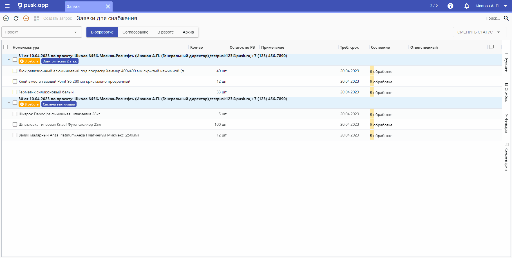Select all rows via header checkbox
Image resolution: width=512 pixels, height=258 pixels.
pos(5,47)
